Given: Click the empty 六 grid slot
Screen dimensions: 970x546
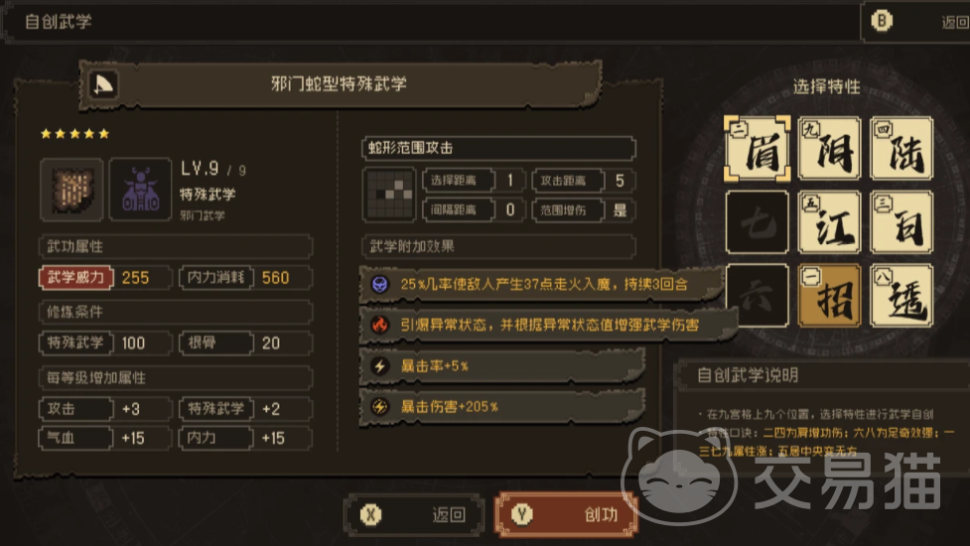Looking at the screenshot, I should tap(758, 296).
